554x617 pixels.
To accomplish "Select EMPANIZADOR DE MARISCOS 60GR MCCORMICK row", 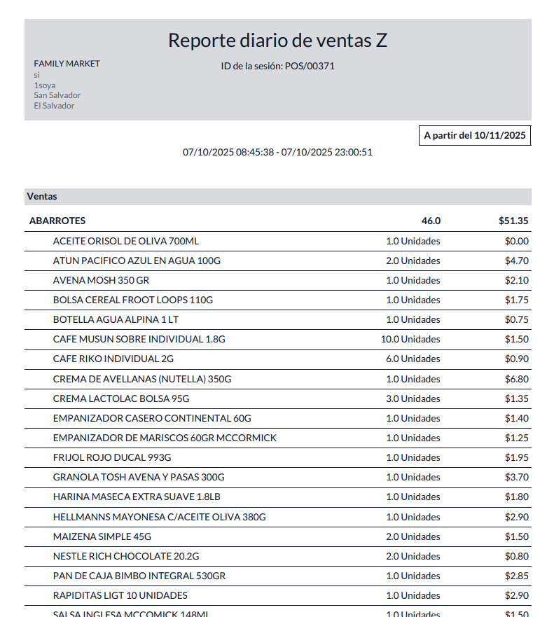I will pos(165,438).
